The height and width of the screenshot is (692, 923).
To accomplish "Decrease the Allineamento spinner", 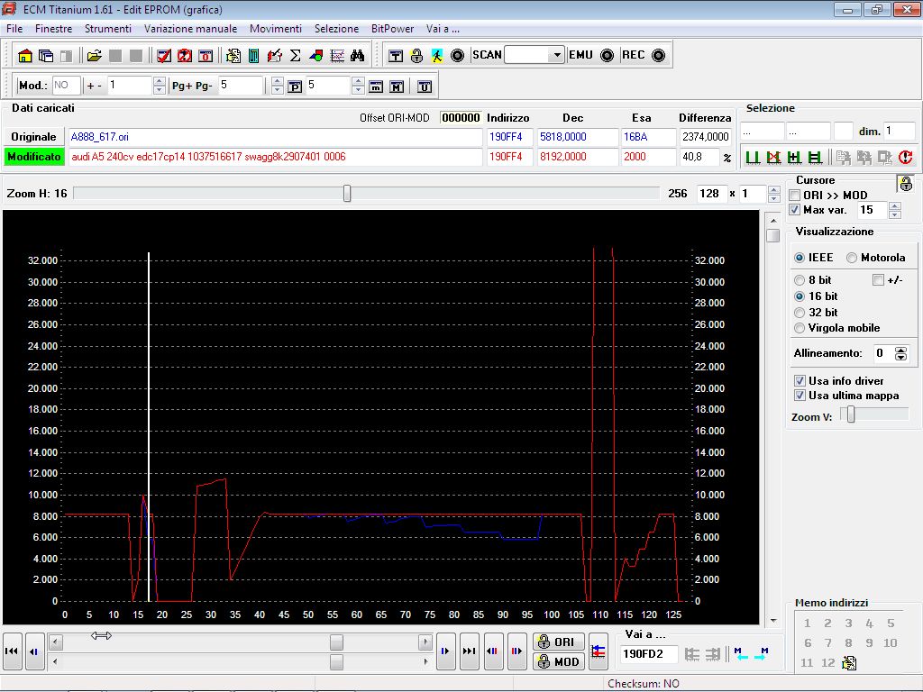I will click(x=900, y=357).
